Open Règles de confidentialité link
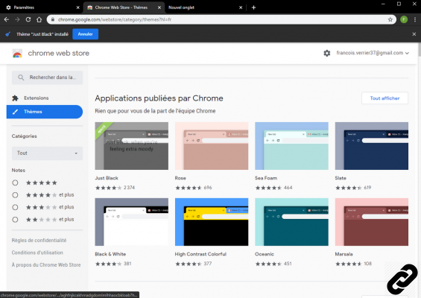The width and height of the screenshot is (421, 298). [39, 241]
